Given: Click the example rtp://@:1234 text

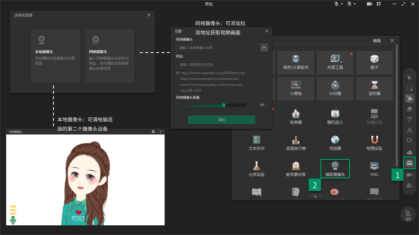Looking at the screenshot, I should (x=191, y=90).
